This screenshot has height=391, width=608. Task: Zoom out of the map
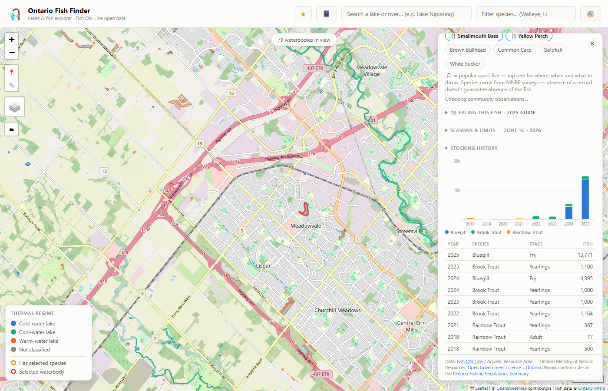(x=12, y=53)
